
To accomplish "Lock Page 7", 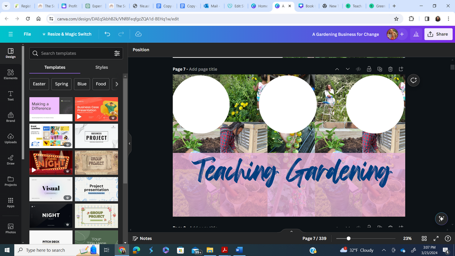I will tap(369, 69).
